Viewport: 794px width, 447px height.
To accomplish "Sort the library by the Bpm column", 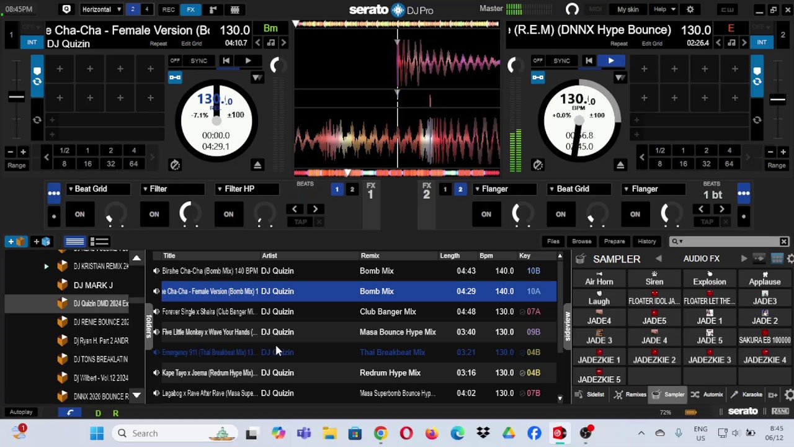I will point(486,256).
